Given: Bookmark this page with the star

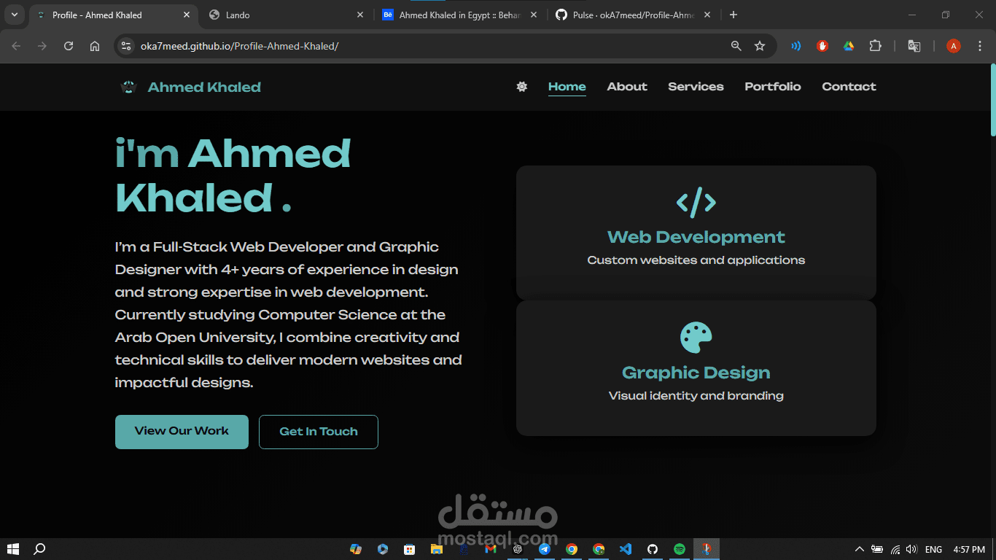Looking at the screenshot, I should [x=760, y=46].
